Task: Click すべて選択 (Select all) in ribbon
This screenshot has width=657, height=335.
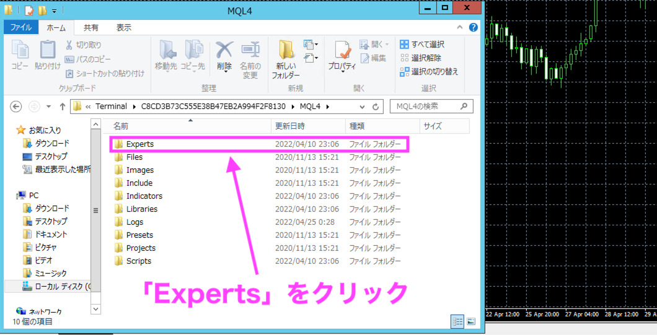Action: pyautogui.click(x=422, y=45)
